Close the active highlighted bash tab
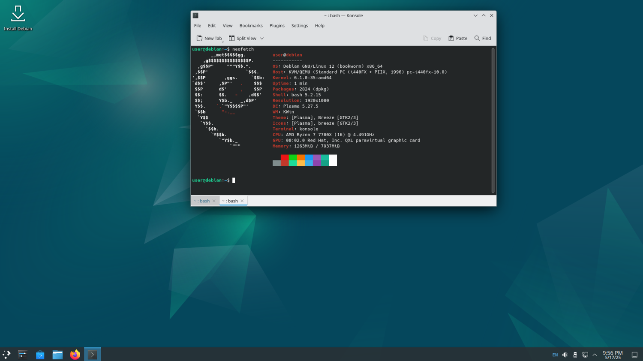This screenshot has width=643, height=361. point(242,201)
